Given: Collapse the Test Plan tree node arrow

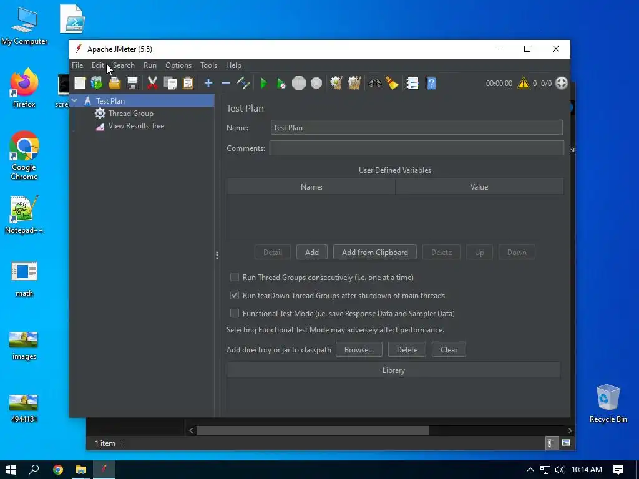Looking at the screenshot, I should (x=74, y=100).
